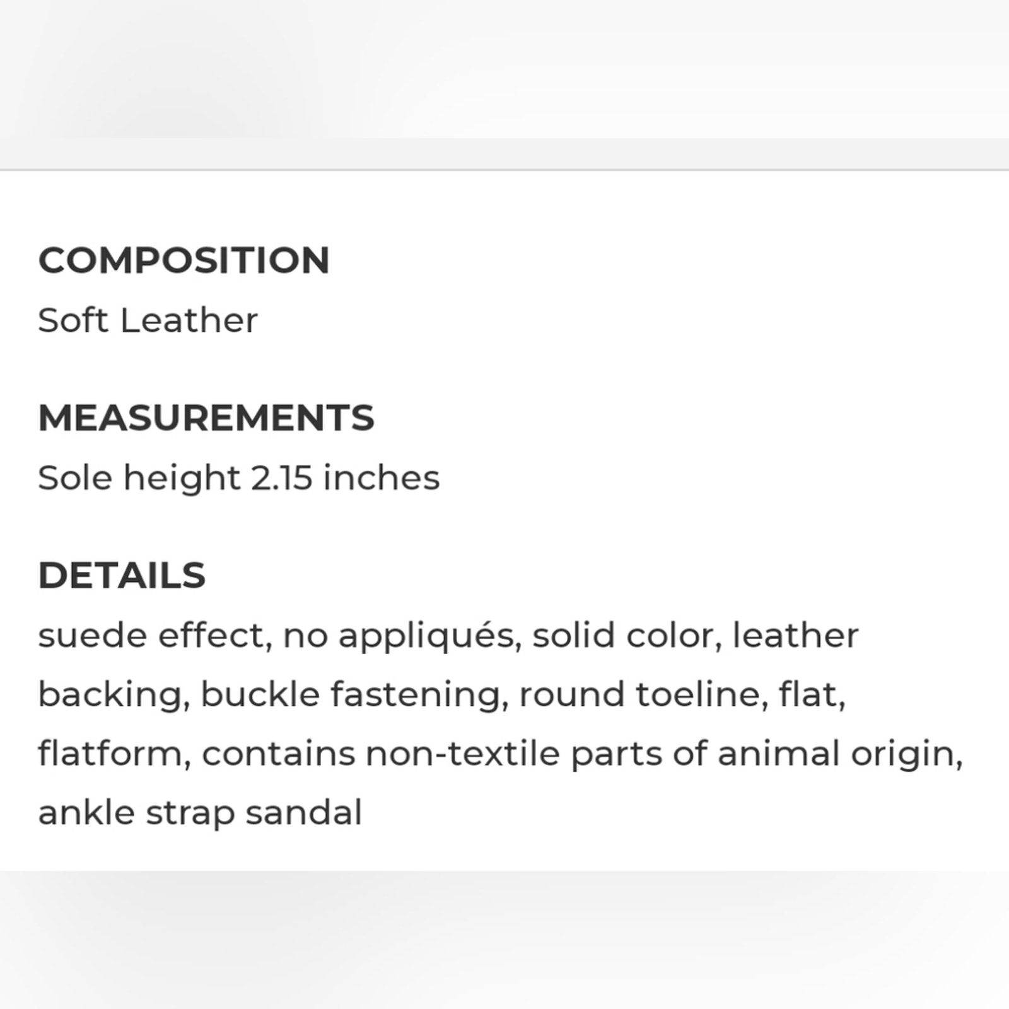
Task: Click the word inches in measurements
Action: (x=382, y=477)
